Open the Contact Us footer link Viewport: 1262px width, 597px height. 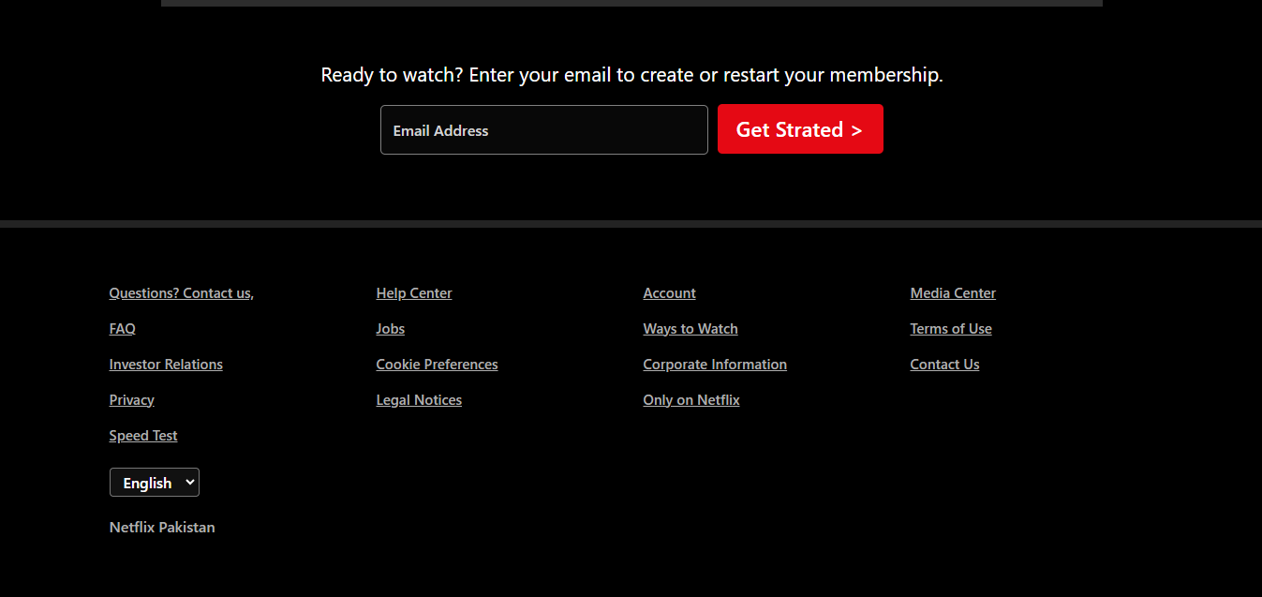[x=944, y=365]
